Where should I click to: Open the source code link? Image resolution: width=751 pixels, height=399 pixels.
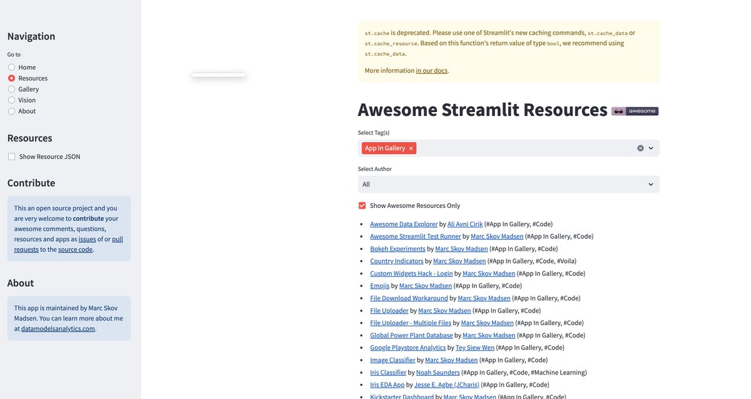click(x=75, y=249)
